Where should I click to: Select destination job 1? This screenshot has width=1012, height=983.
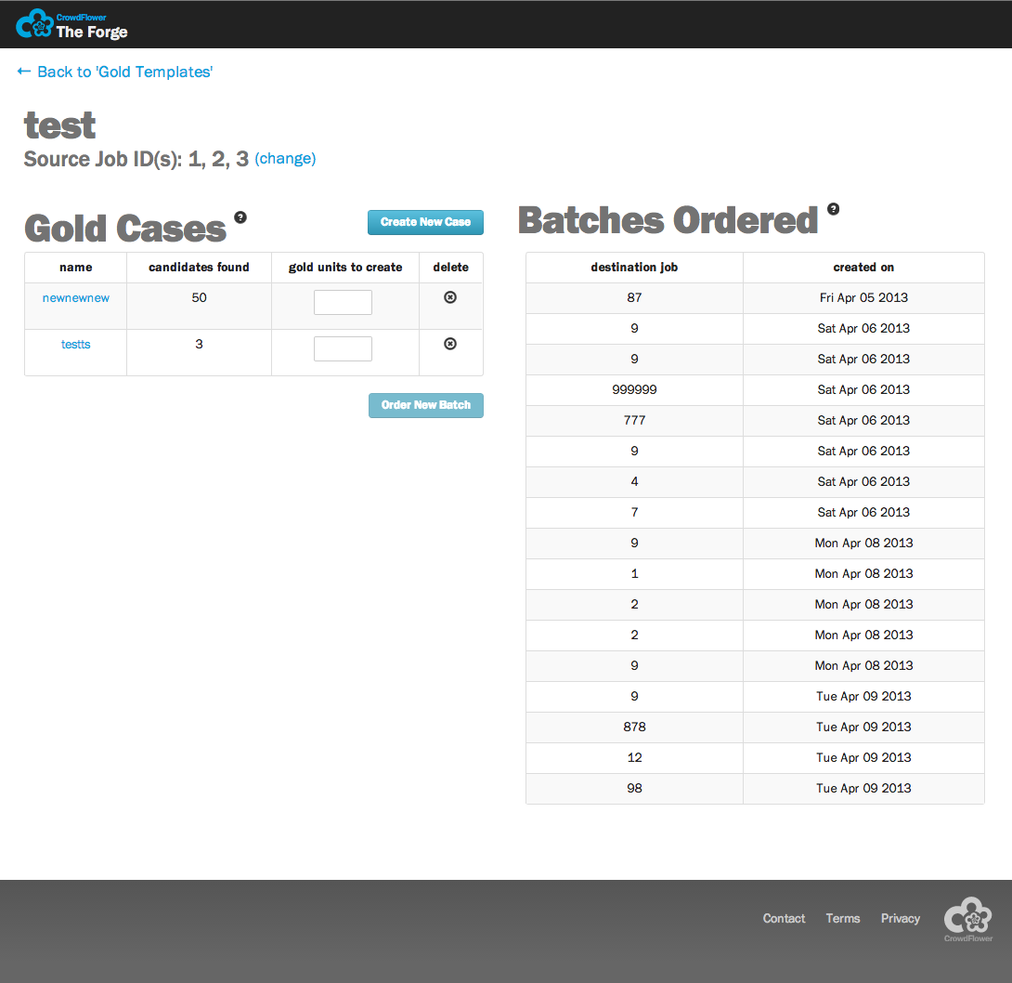tap(634, 573)
